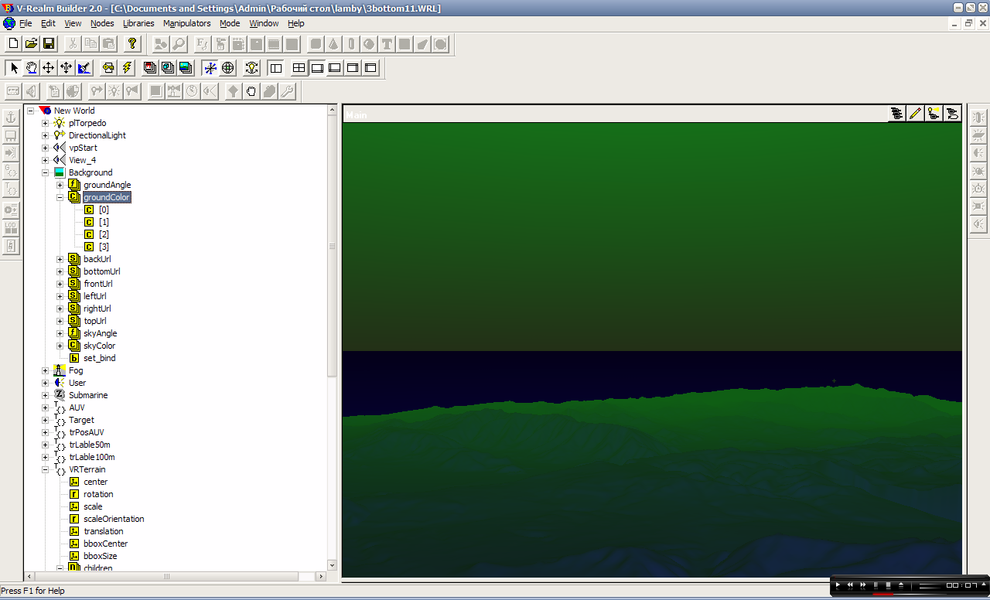Expand the topUrl field

click(60, 321)
